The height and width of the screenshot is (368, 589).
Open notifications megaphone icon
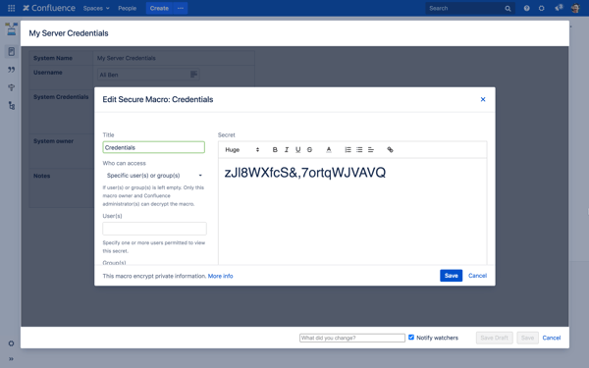pos(559,8)
